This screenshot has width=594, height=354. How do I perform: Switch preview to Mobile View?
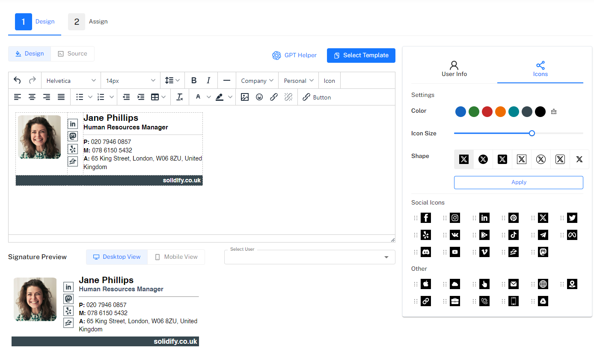[176, 257]
